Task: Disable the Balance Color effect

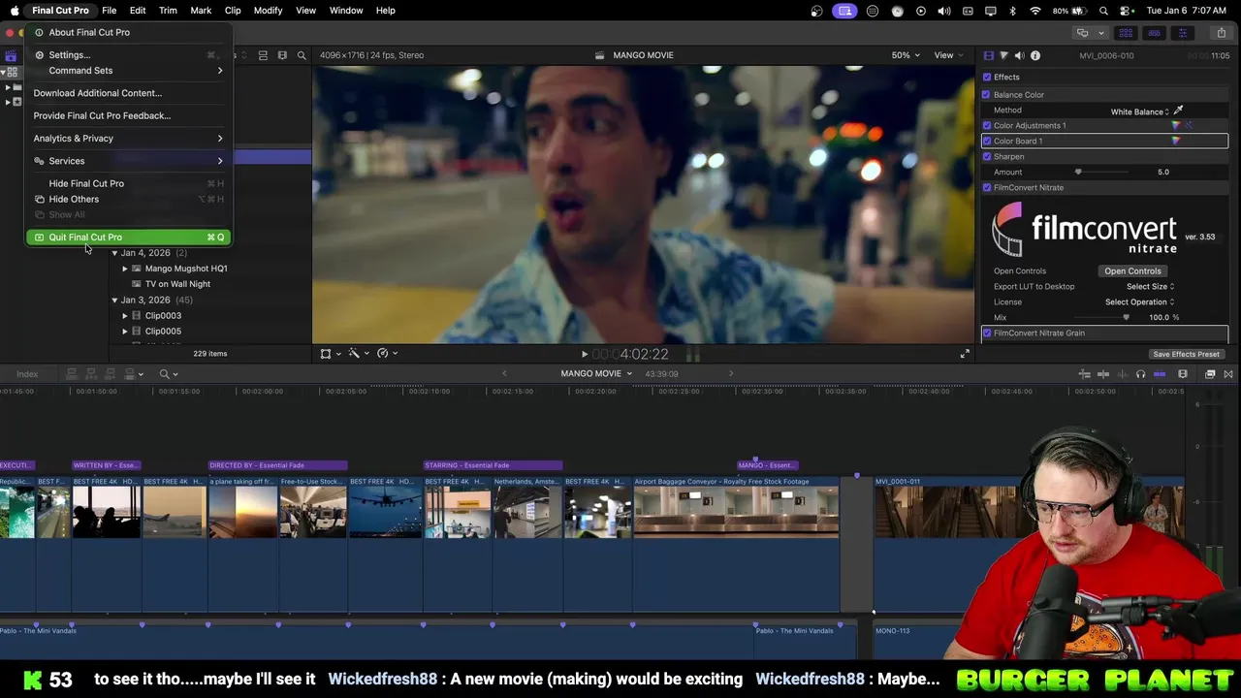Action: tap(986, 95)
